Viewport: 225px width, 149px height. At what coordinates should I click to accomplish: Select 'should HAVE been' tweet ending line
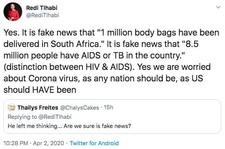(x=40, y=90)
